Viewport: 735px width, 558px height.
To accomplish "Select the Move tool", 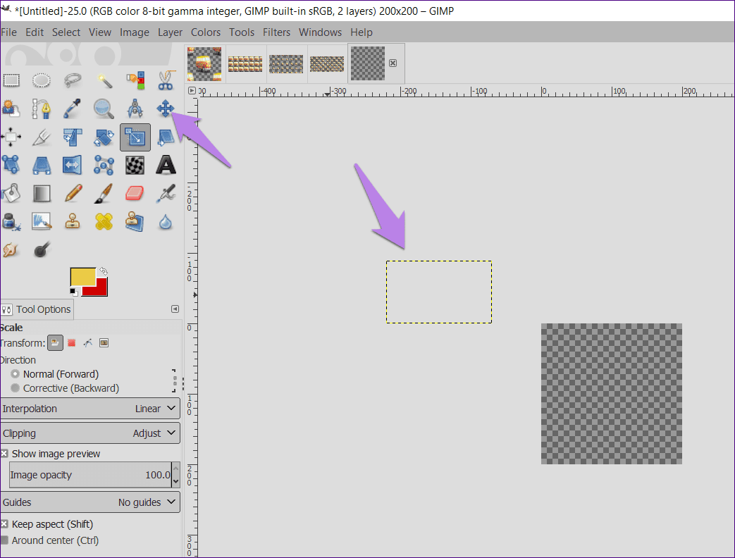I will point(166,108).
